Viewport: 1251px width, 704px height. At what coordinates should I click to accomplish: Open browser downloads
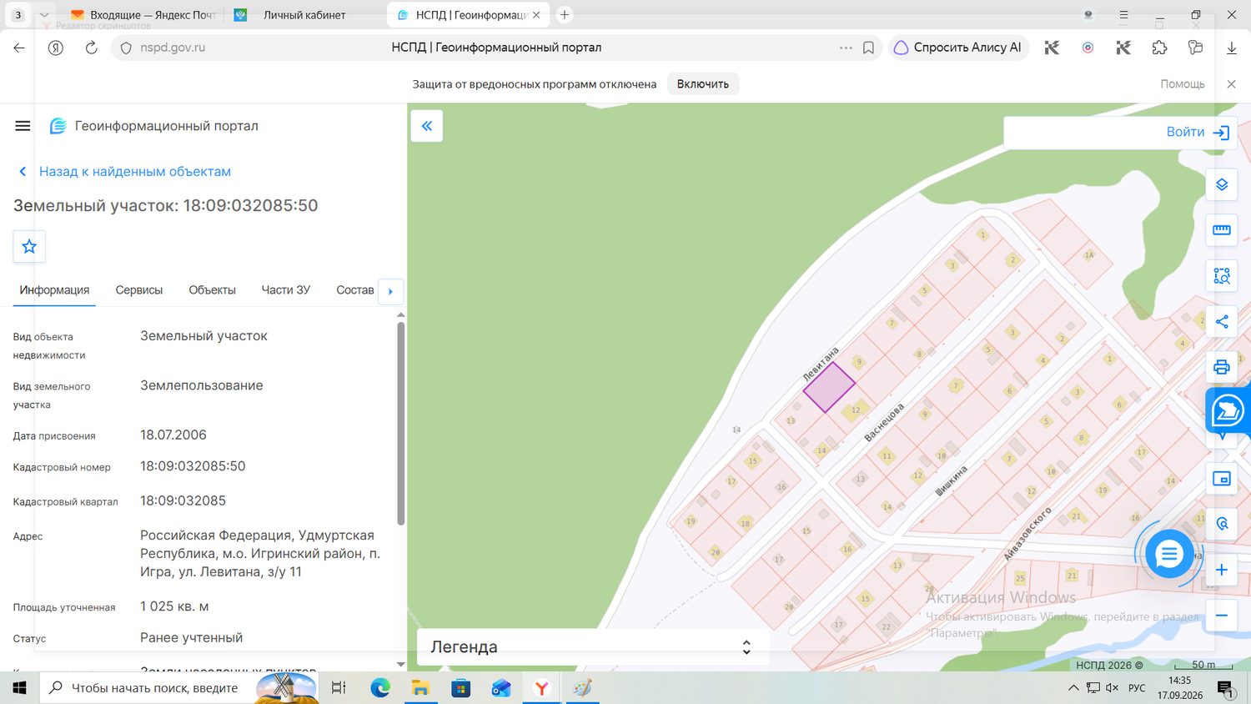tap(1231, 48)
